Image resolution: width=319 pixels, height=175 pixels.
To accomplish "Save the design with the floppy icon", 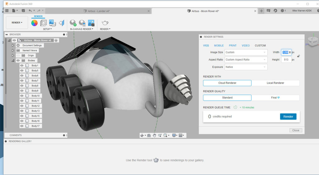I will pyautogui.click(x=23, y=11).
